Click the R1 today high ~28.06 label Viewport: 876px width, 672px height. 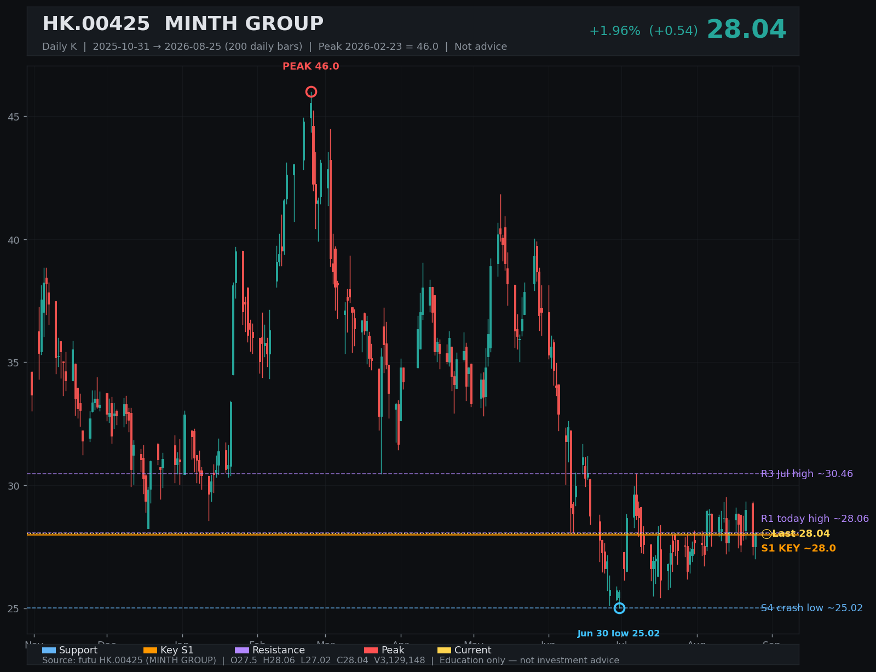point(815,519)
